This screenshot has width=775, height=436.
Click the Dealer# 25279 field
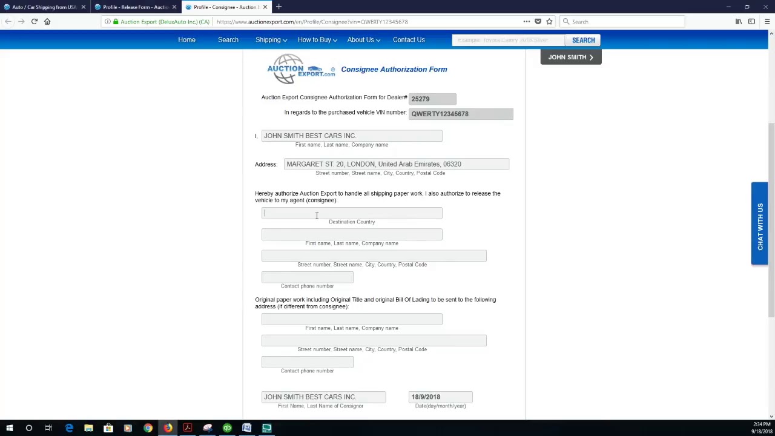pos(432,99)
